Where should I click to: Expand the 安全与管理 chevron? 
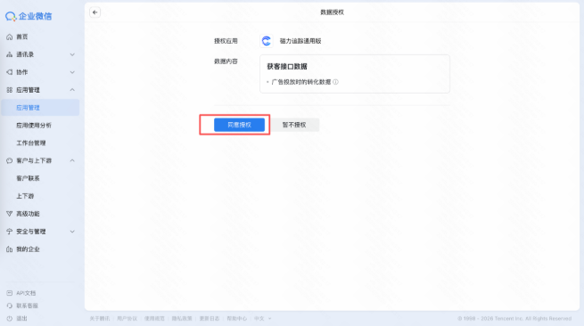(72, 232)
